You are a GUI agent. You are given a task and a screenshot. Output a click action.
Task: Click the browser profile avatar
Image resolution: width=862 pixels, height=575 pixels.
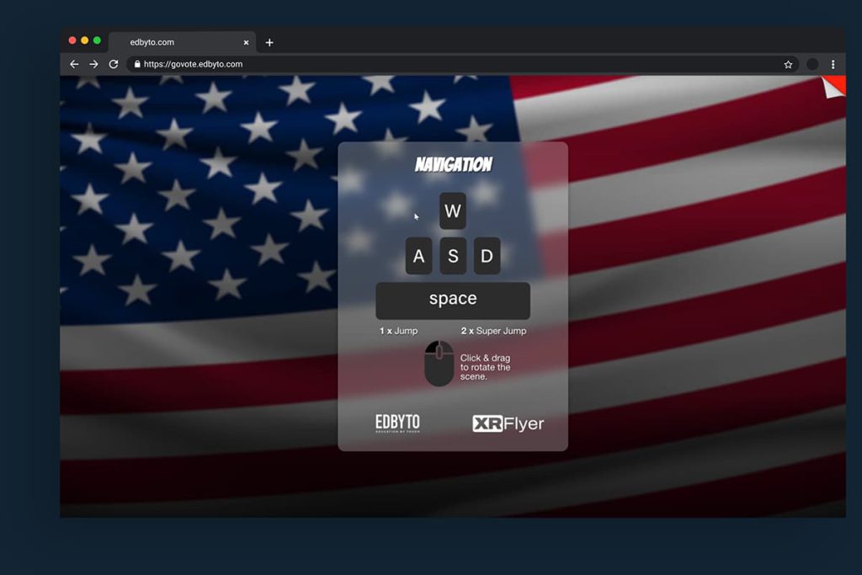811,64
